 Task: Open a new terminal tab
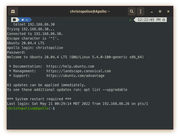(13, 11)
